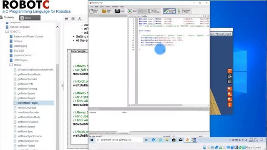
Task: Open getMotorBrakeMode help page
Action: point(29,75)
